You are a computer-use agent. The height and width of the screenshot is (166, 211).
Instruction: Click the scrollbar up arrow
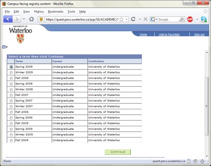click(207, 53)
